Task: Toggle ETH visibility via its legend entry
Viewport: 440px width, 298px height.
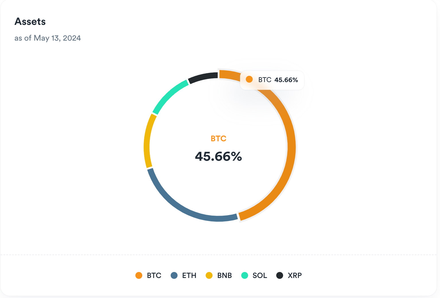Action: point(184,275)
